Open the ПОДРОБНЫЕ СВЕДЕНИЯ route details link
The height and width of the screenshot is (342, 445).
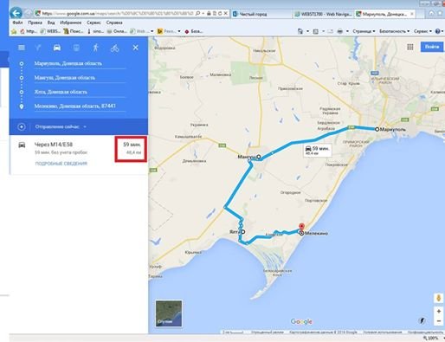[x=61, y=164]
